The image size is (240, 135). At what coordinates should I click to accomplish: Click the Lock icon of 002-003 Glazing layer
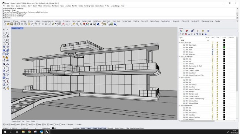pos(217,64)
